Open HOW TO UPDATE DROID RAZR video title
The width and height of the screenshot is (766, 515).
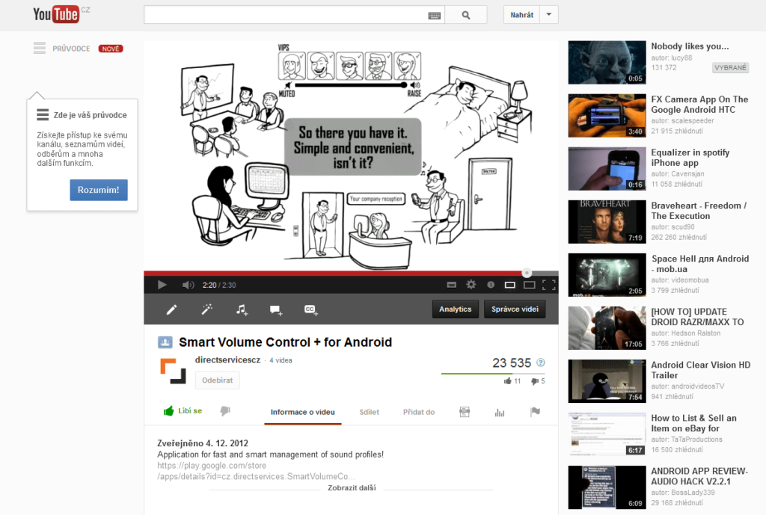click(x=698, y=318)
